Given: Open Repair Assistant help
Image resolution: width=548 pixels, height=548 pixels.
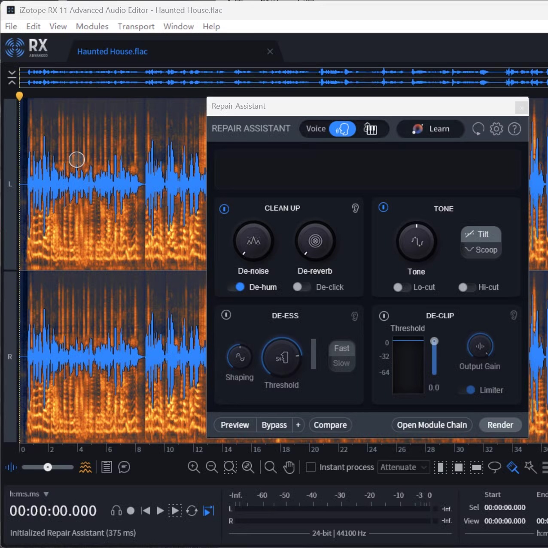Looking at the screenshot, I should (514, 129).
